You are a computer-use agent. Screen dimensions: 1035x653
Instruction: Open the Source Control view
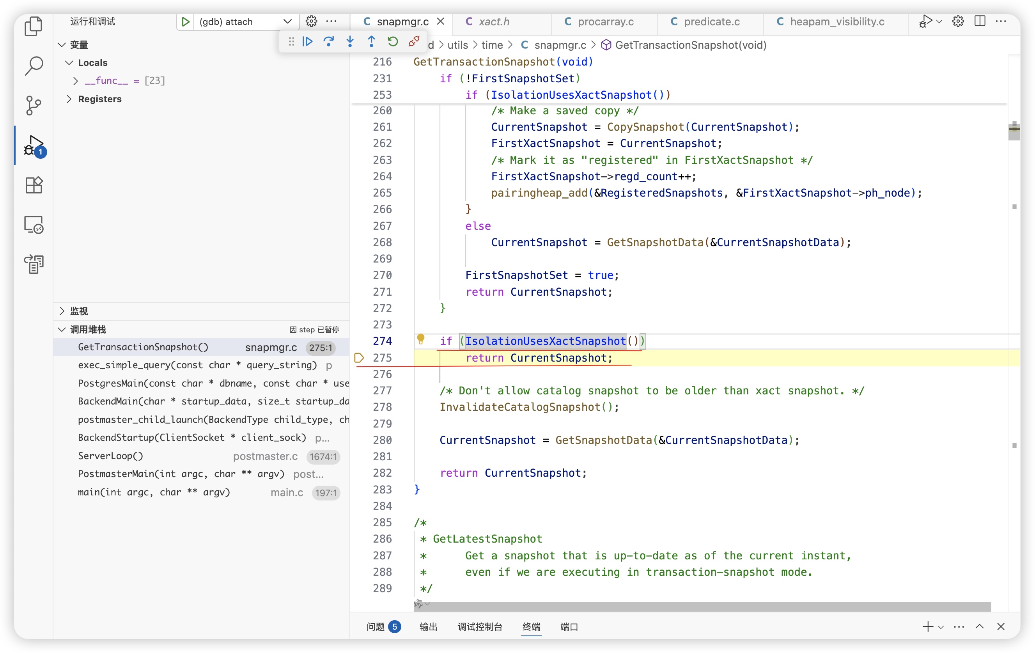click(x=34, y=105)
